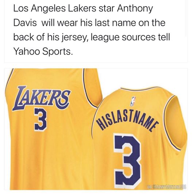Select the small number 3 under Lakers
192x194 pixels.
pos(40,119)
